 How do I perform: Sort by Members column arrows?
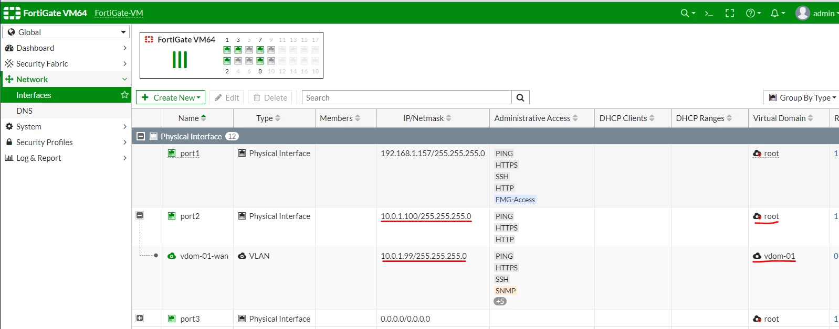(358, 118)
